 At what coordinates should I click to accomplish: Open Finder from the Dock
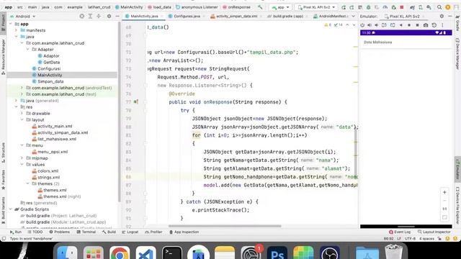coord(67,253)
